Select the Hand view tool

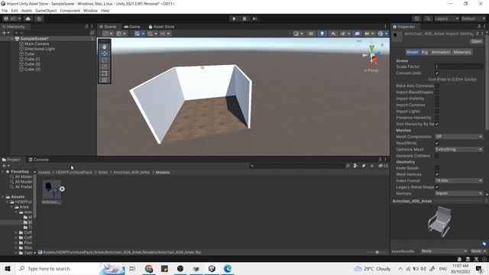105,47
